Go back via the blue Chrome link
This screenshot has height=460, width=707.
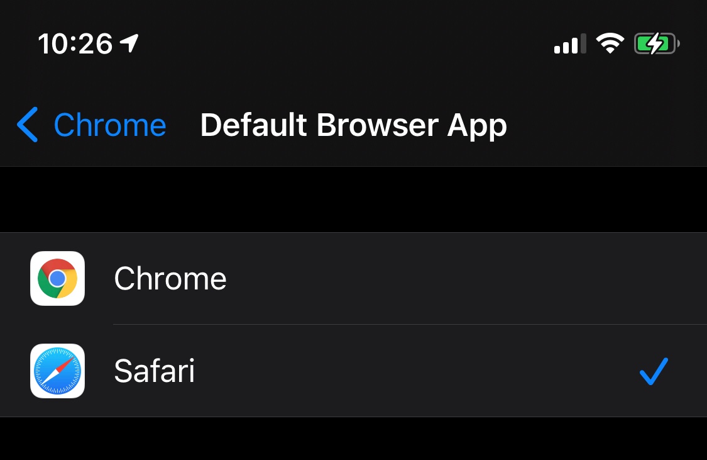[110, 125]
